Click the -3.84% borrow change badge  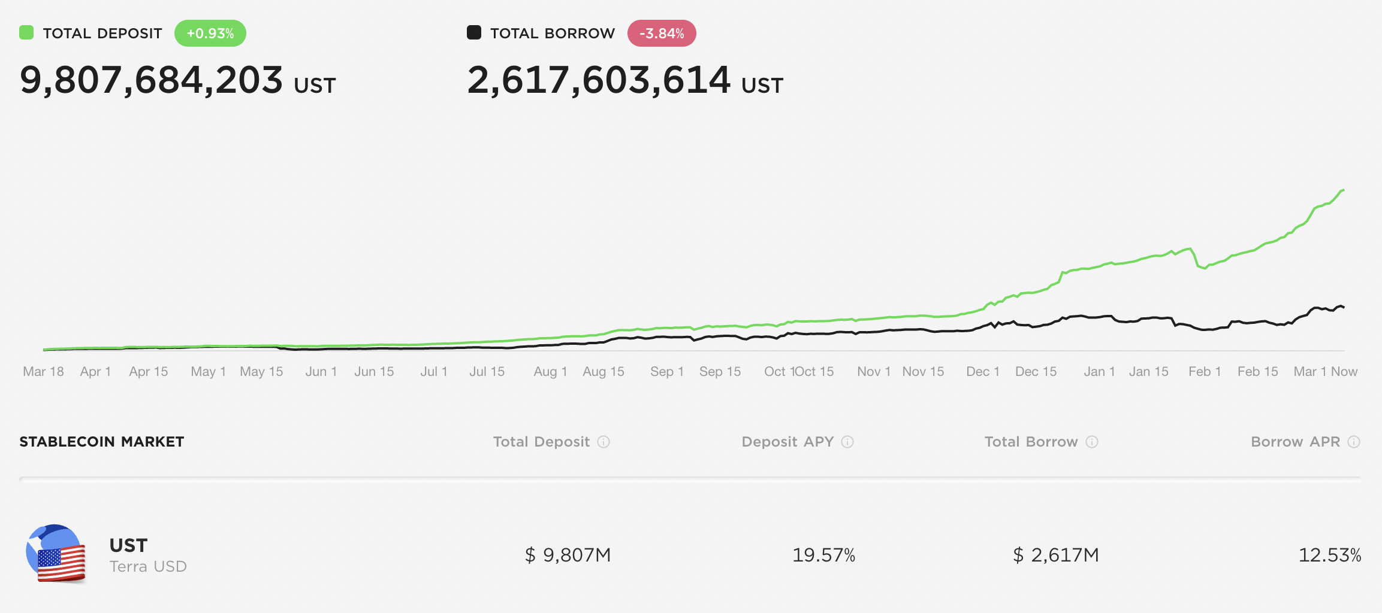coord(662,34)
